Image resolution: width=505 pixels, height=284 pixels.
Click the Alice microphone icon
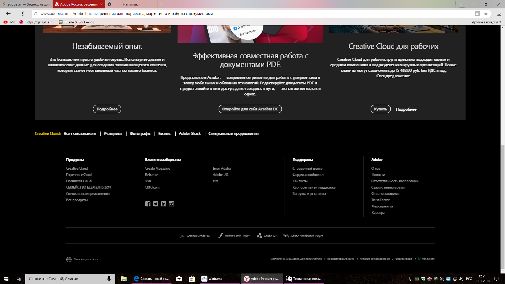pos(109,279)
